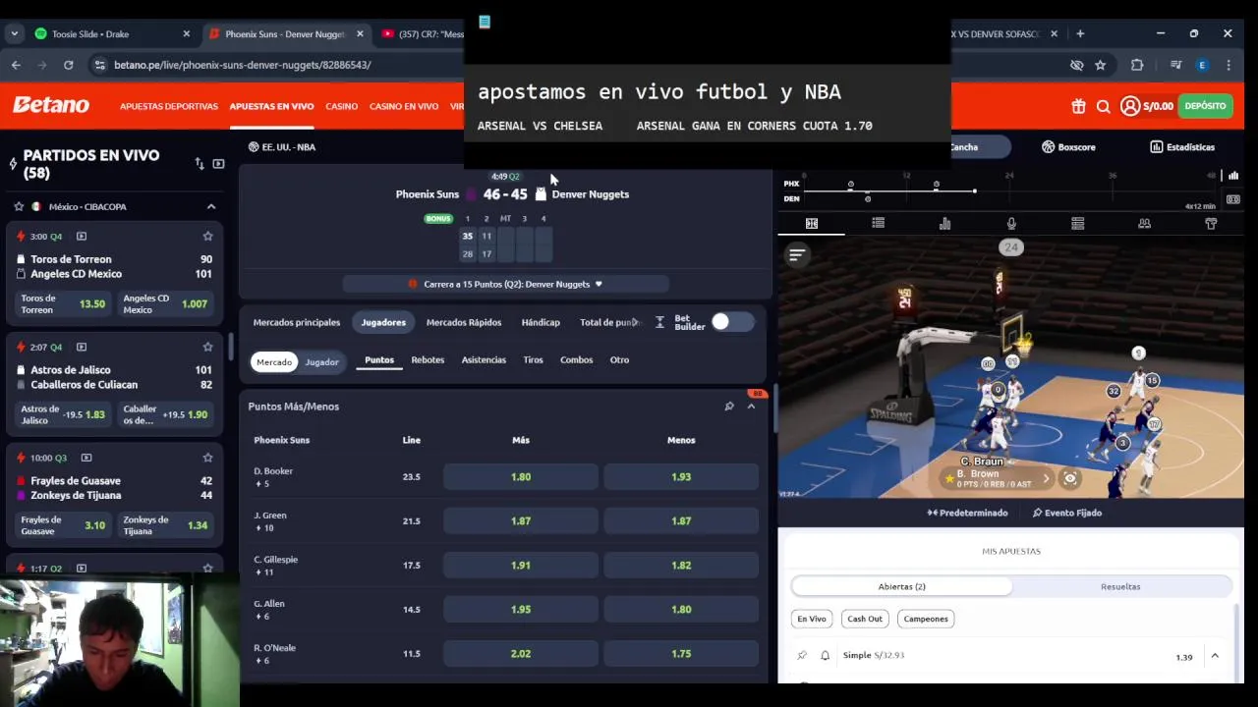
Task: Bet on Toros de Torreon at 13.50
Action: pyautogui.click(x=63, y=303)
